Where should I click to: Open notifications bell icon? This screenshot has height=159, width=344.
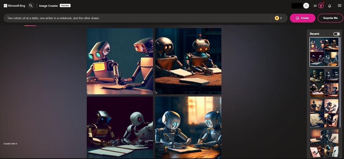tap(330, 6)
